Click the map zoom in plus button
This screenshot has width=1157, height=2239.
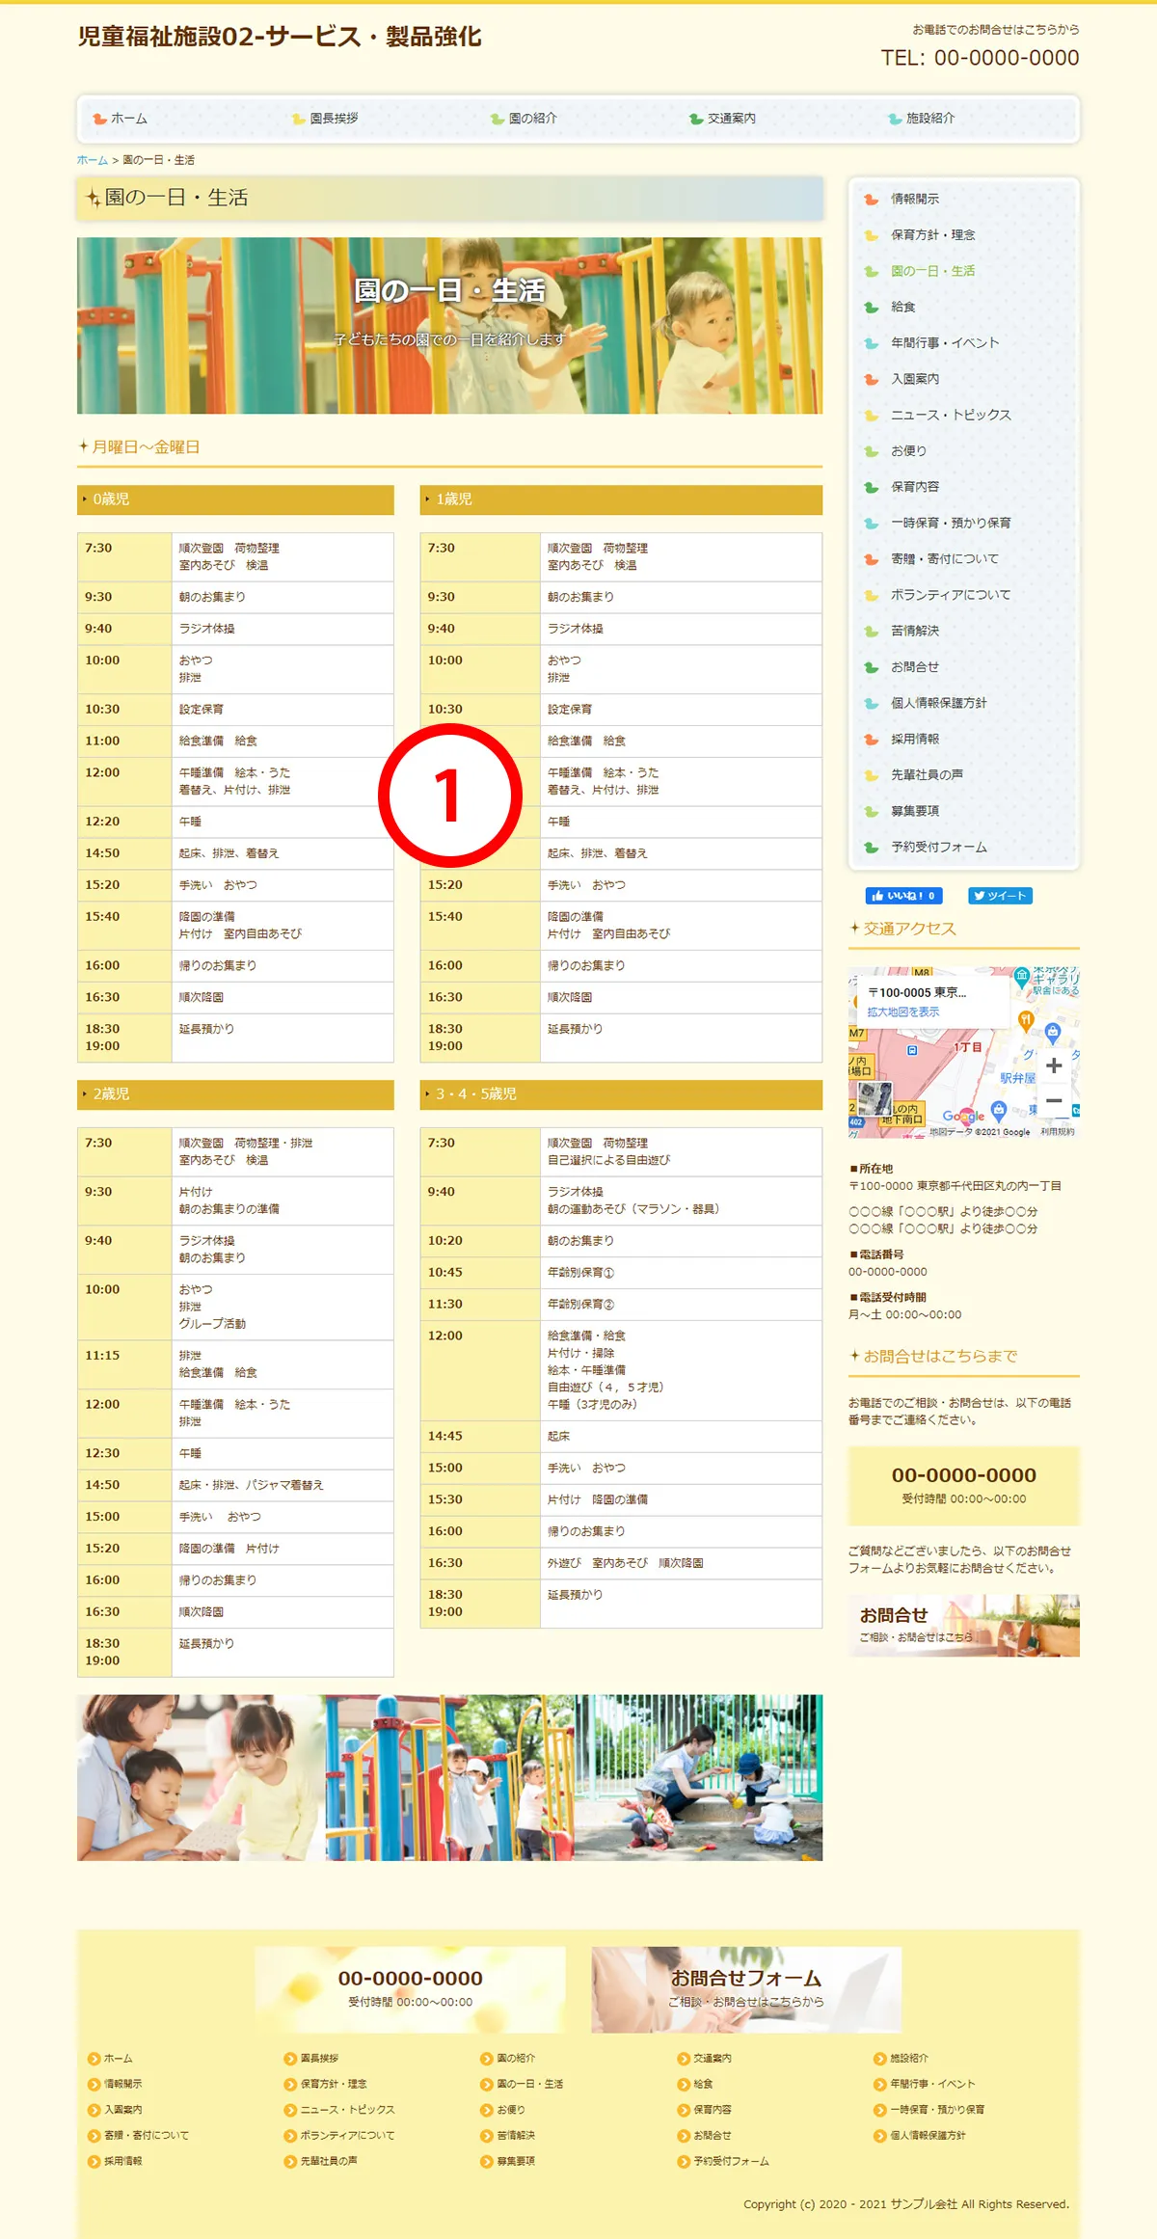click(1054, 1066)
